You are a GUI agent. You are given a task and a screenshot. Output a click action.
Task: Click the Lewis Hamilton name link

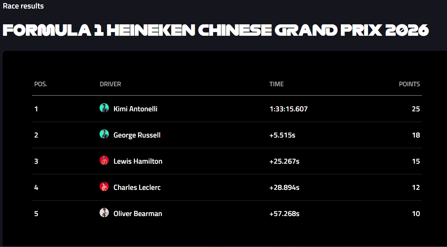[x=138, y=161]
